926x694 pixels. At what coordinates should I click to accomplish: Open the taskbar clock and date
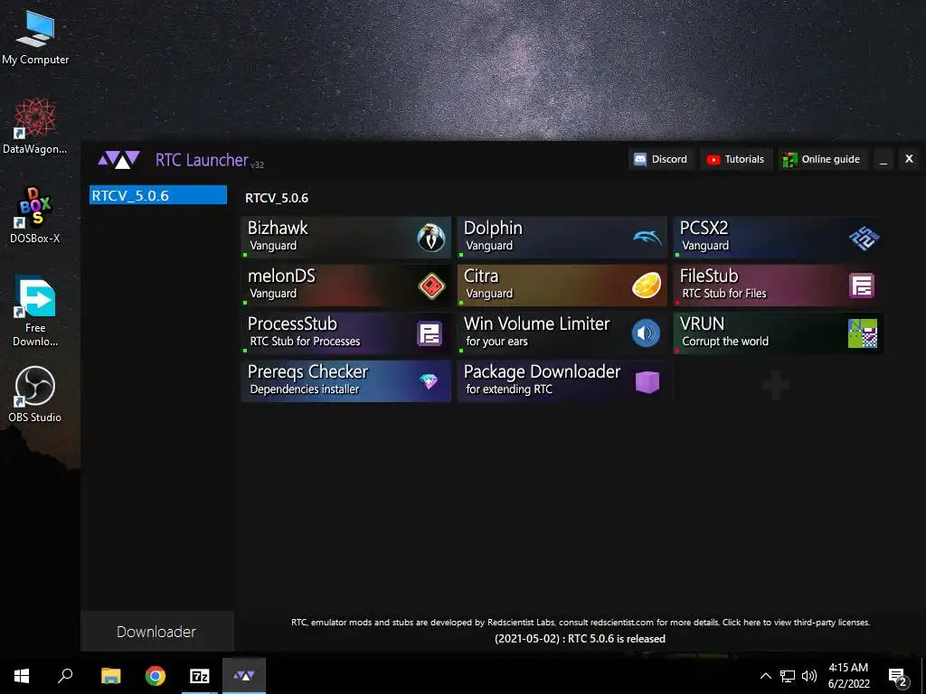[x=848, y=676]
